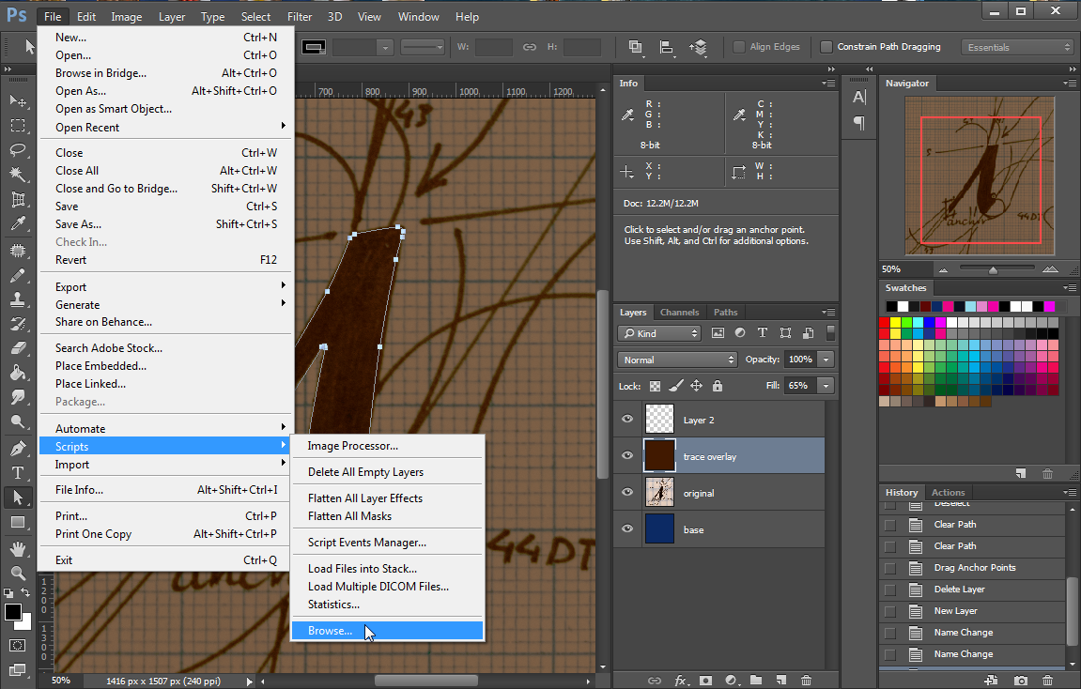Hide the base layer
Viewport: 1081px width, 689px height.
[627, 528]
